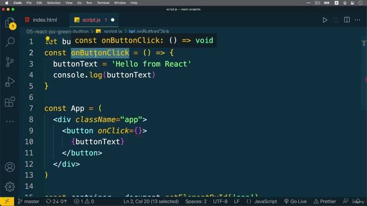Open the Search view icon
Viewport: 367px width, 206px height.
click(x=10, y=42)
